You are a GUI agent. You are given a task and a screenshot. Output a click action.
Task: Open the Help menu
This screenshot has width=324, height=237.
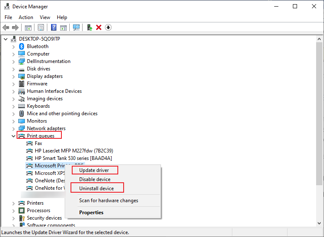point(62,17)
